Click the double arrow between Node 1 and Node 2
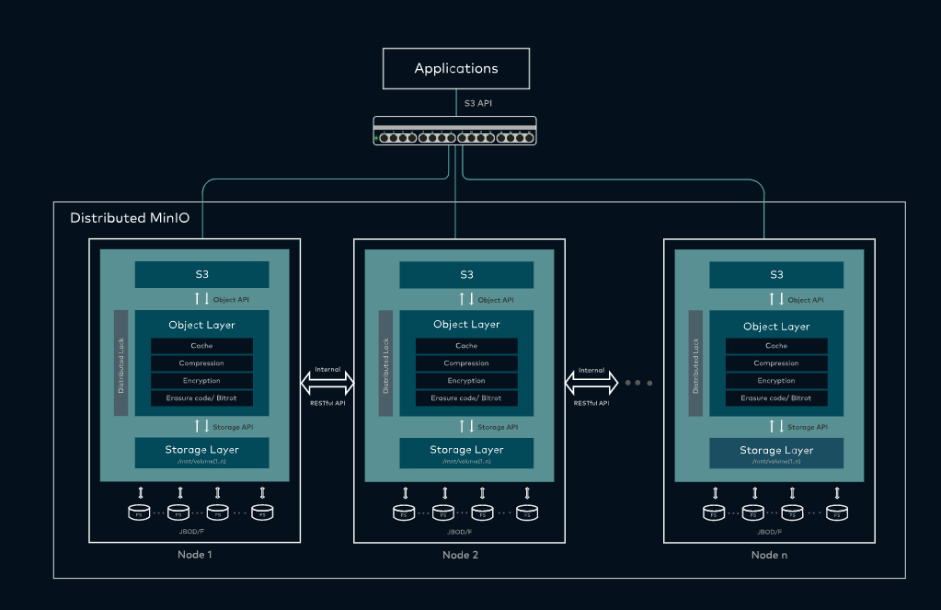This screenshot has height=610, width=941. [327, 383]
